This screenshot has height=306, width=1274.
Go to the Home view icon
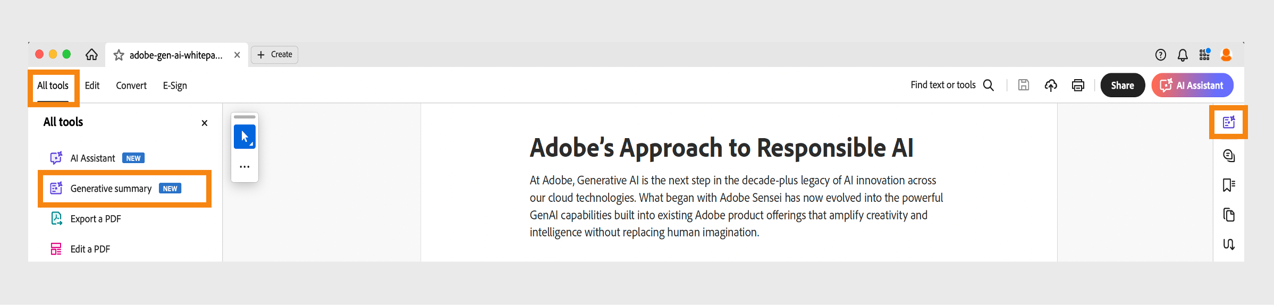pos(91,55)
